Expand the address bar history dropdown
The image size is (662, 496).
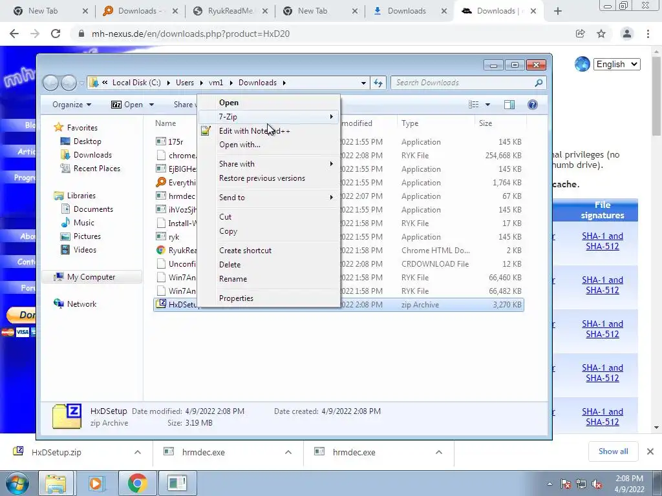(363, 83)
